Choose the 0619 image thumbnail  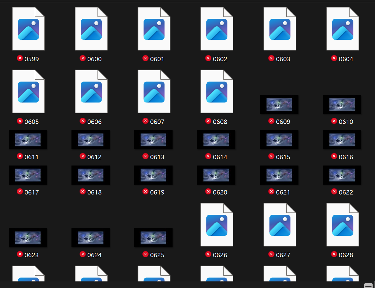click(153, 175)
